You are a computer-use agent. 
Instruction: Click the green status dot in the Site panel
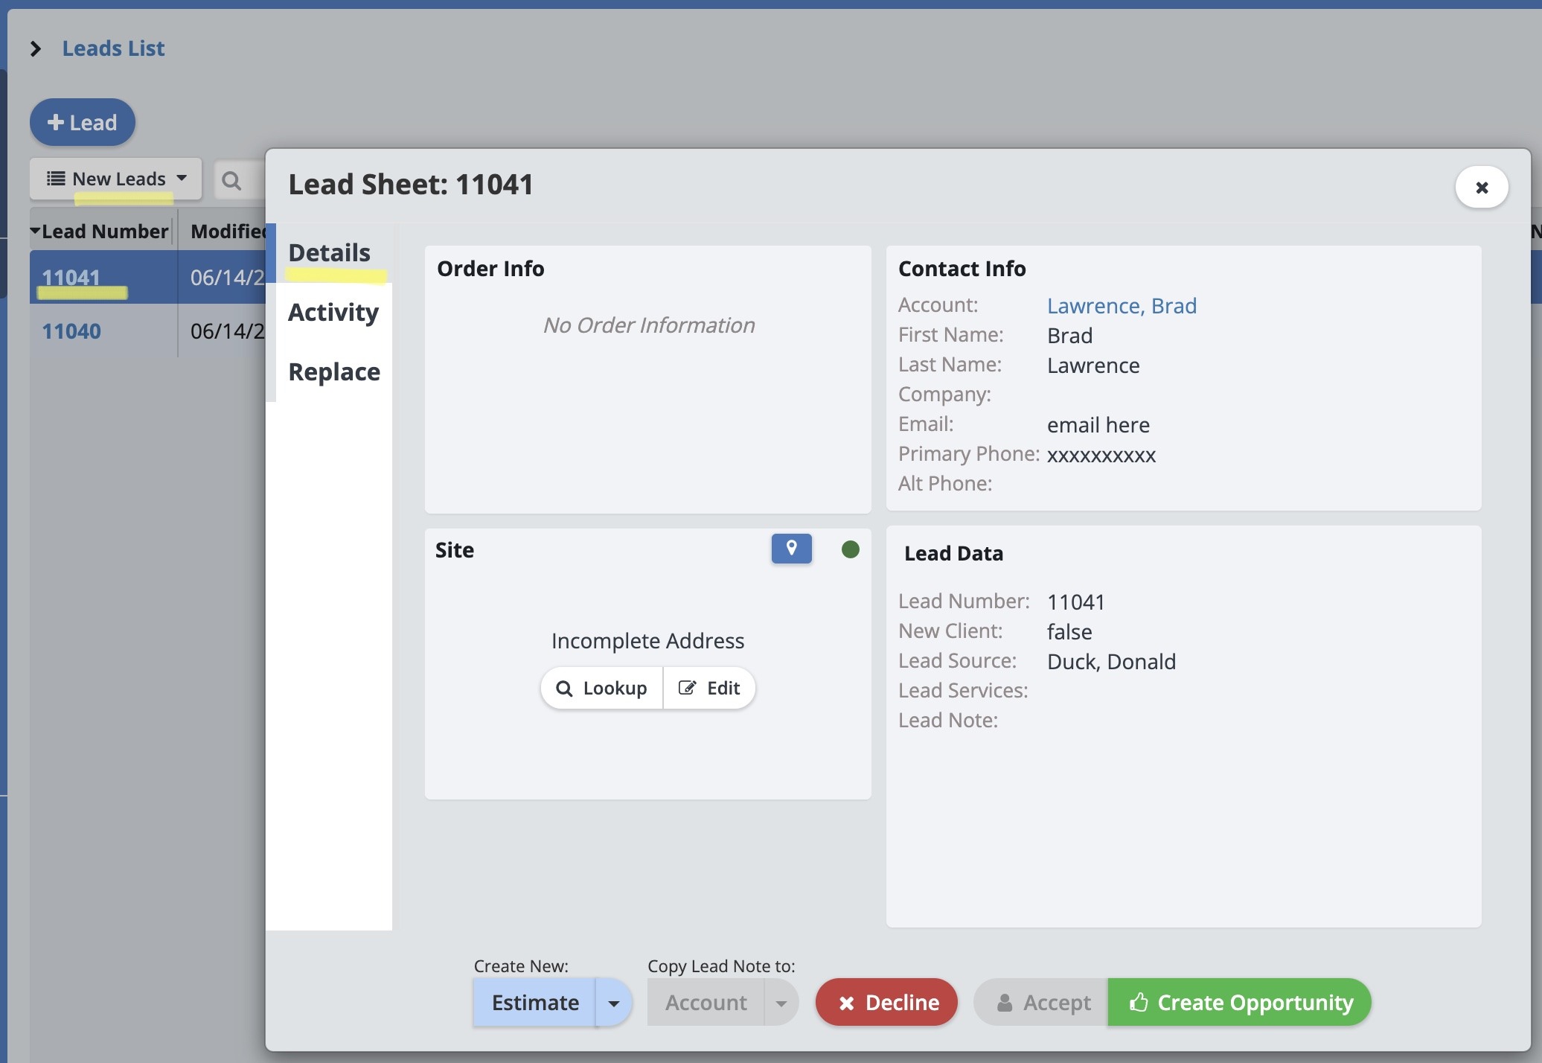pyautogui.click(x=850, y=549)
